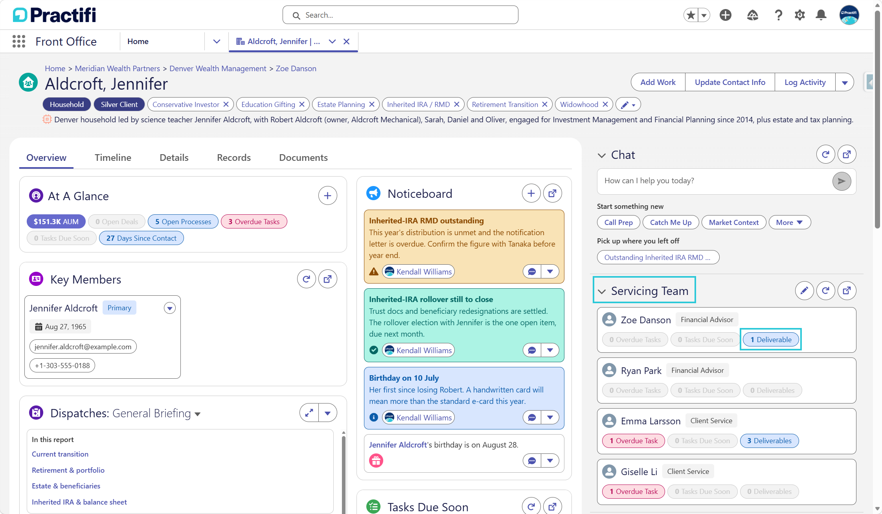Open the Aldcroft tab options chevron
This screenshot has width=882, height=514.
[332, 41]
